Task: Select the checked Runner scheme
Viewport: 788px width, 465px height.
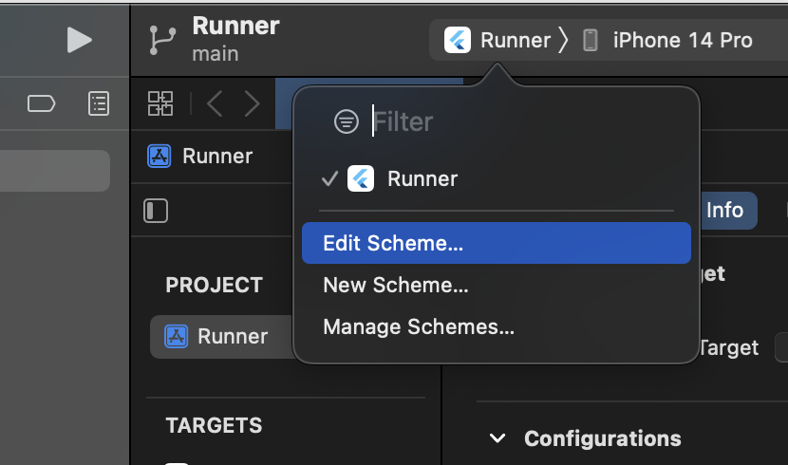Action: pyautogui.click(x=422, y=178)
